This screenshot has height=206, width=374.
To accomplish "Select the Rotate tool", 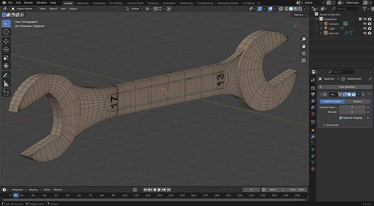I will click(x=6, y=49).
